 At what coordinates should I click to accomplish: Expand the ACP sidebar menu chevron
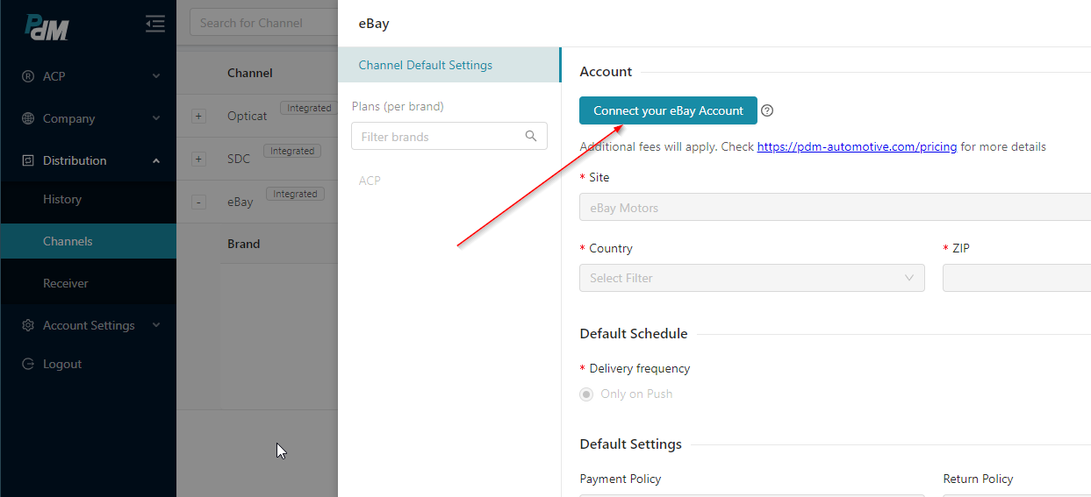click(x=156, y=76)
